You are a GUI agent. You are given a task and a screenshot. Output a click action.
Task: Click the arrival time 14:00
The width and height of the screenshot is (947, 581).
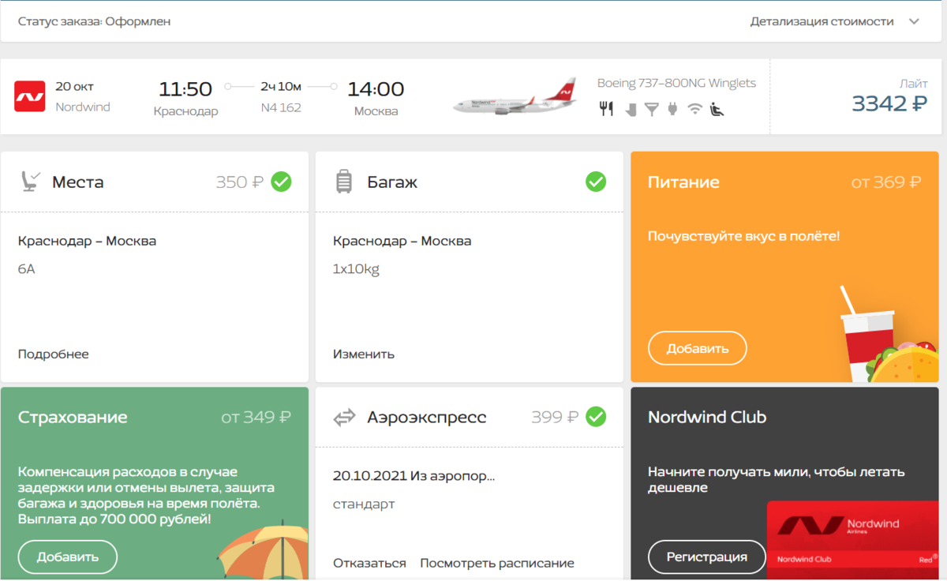click(x=376, y=89)
